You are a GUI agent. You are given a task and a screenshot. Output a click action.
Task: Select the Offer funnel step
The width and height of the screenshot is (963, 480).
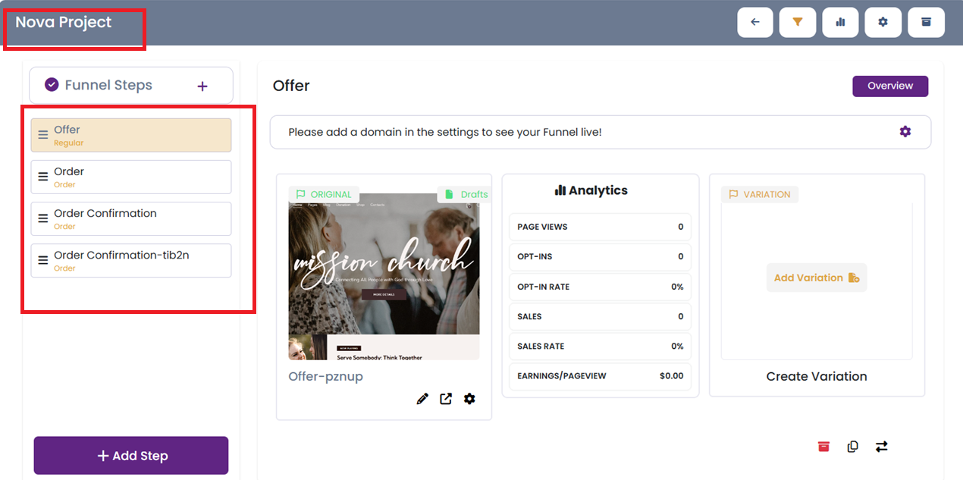pyautogui.click(x=131, y=135)
